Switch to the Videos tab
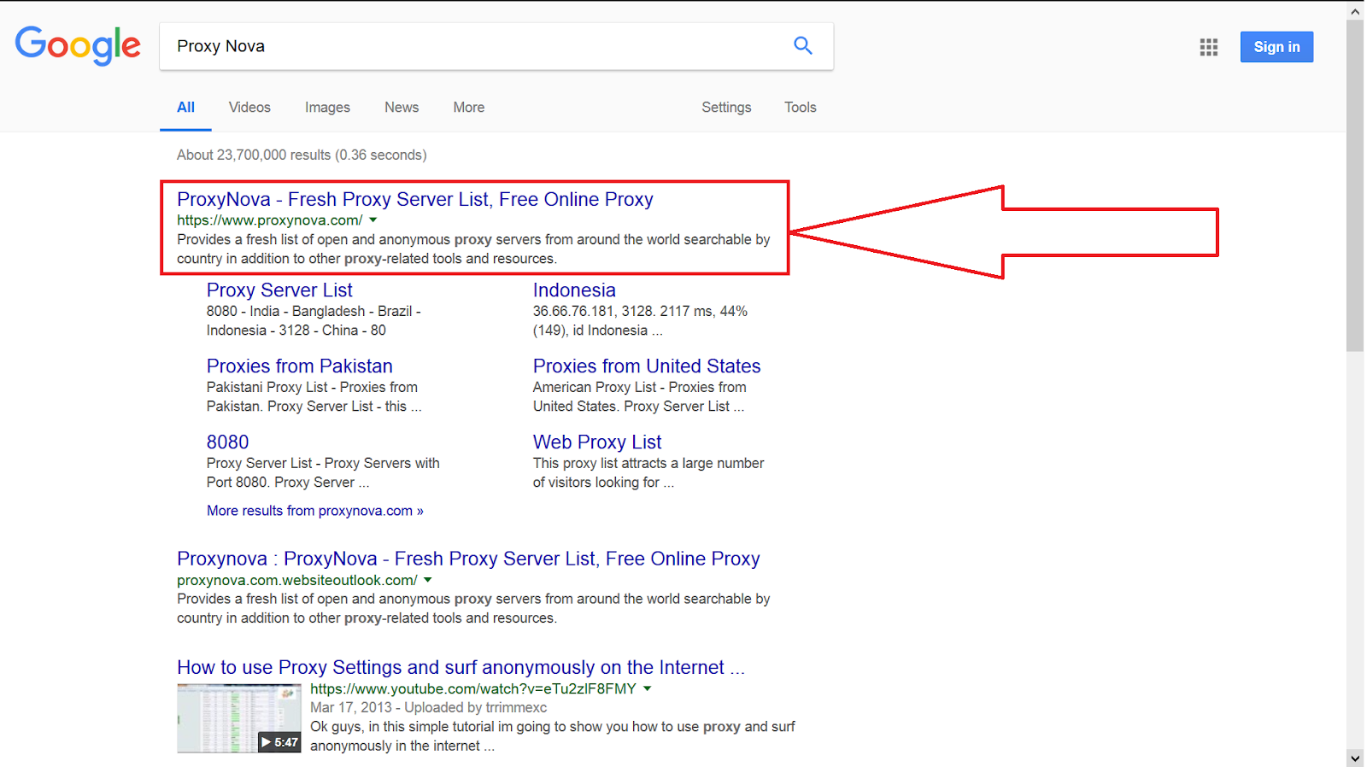The height and width of the screenshot is (767, 1367). 249,108
